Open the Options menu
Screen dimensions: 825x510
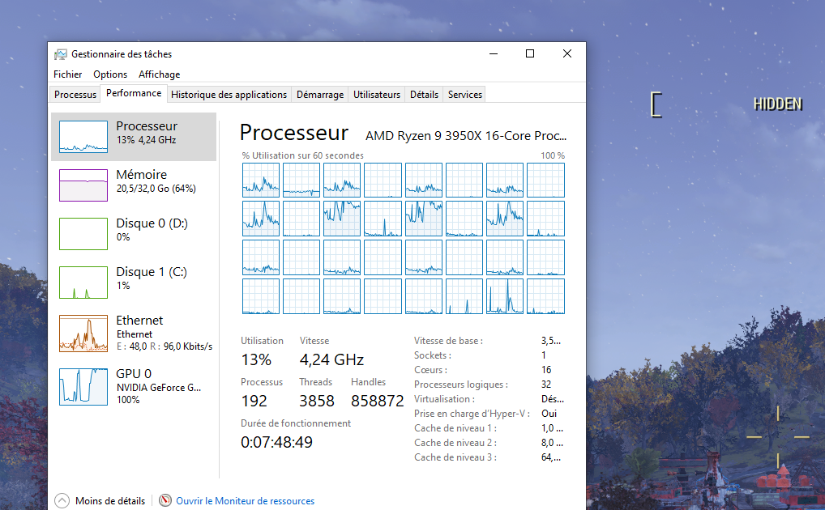[110, 74]
